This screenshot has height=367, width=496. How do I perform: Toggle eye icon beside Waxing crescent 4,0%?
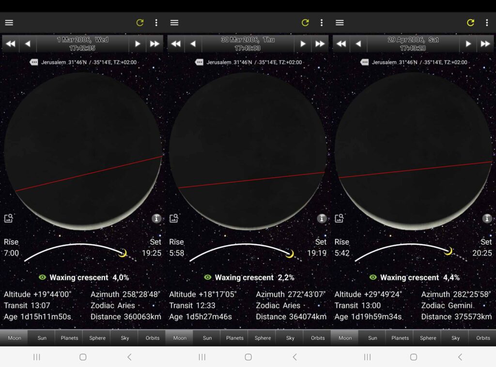(x=43, y=278)
